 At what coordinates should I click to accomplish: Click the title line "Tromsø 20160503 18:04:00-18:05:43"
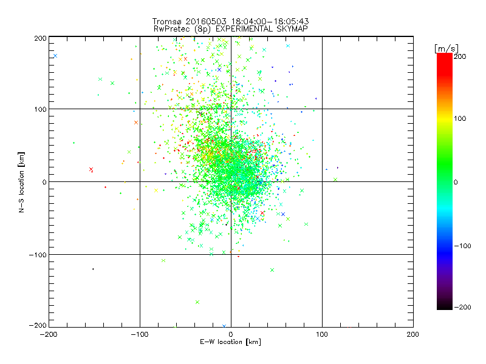point(231,21)
